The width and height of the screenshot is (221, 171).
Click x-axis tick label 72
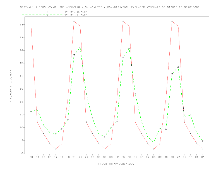pyautogui.click(x=178, y=157)
